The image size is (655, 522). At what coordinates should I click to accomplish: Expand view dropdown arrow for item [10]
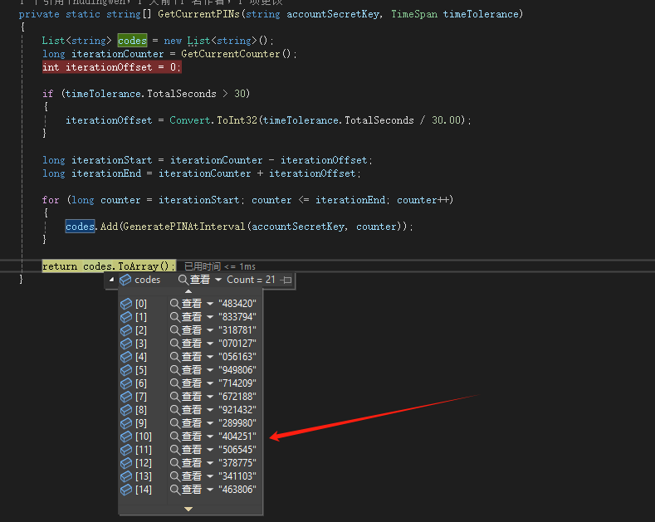(x=210, y=437)
